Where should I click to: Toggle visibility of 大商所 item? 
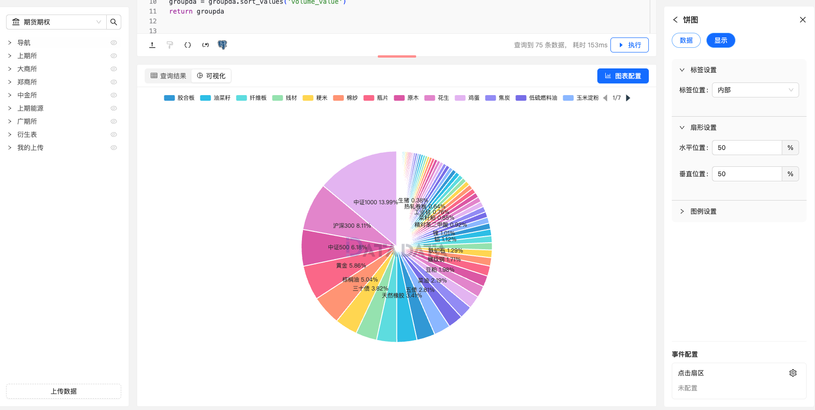coord(114,69)
